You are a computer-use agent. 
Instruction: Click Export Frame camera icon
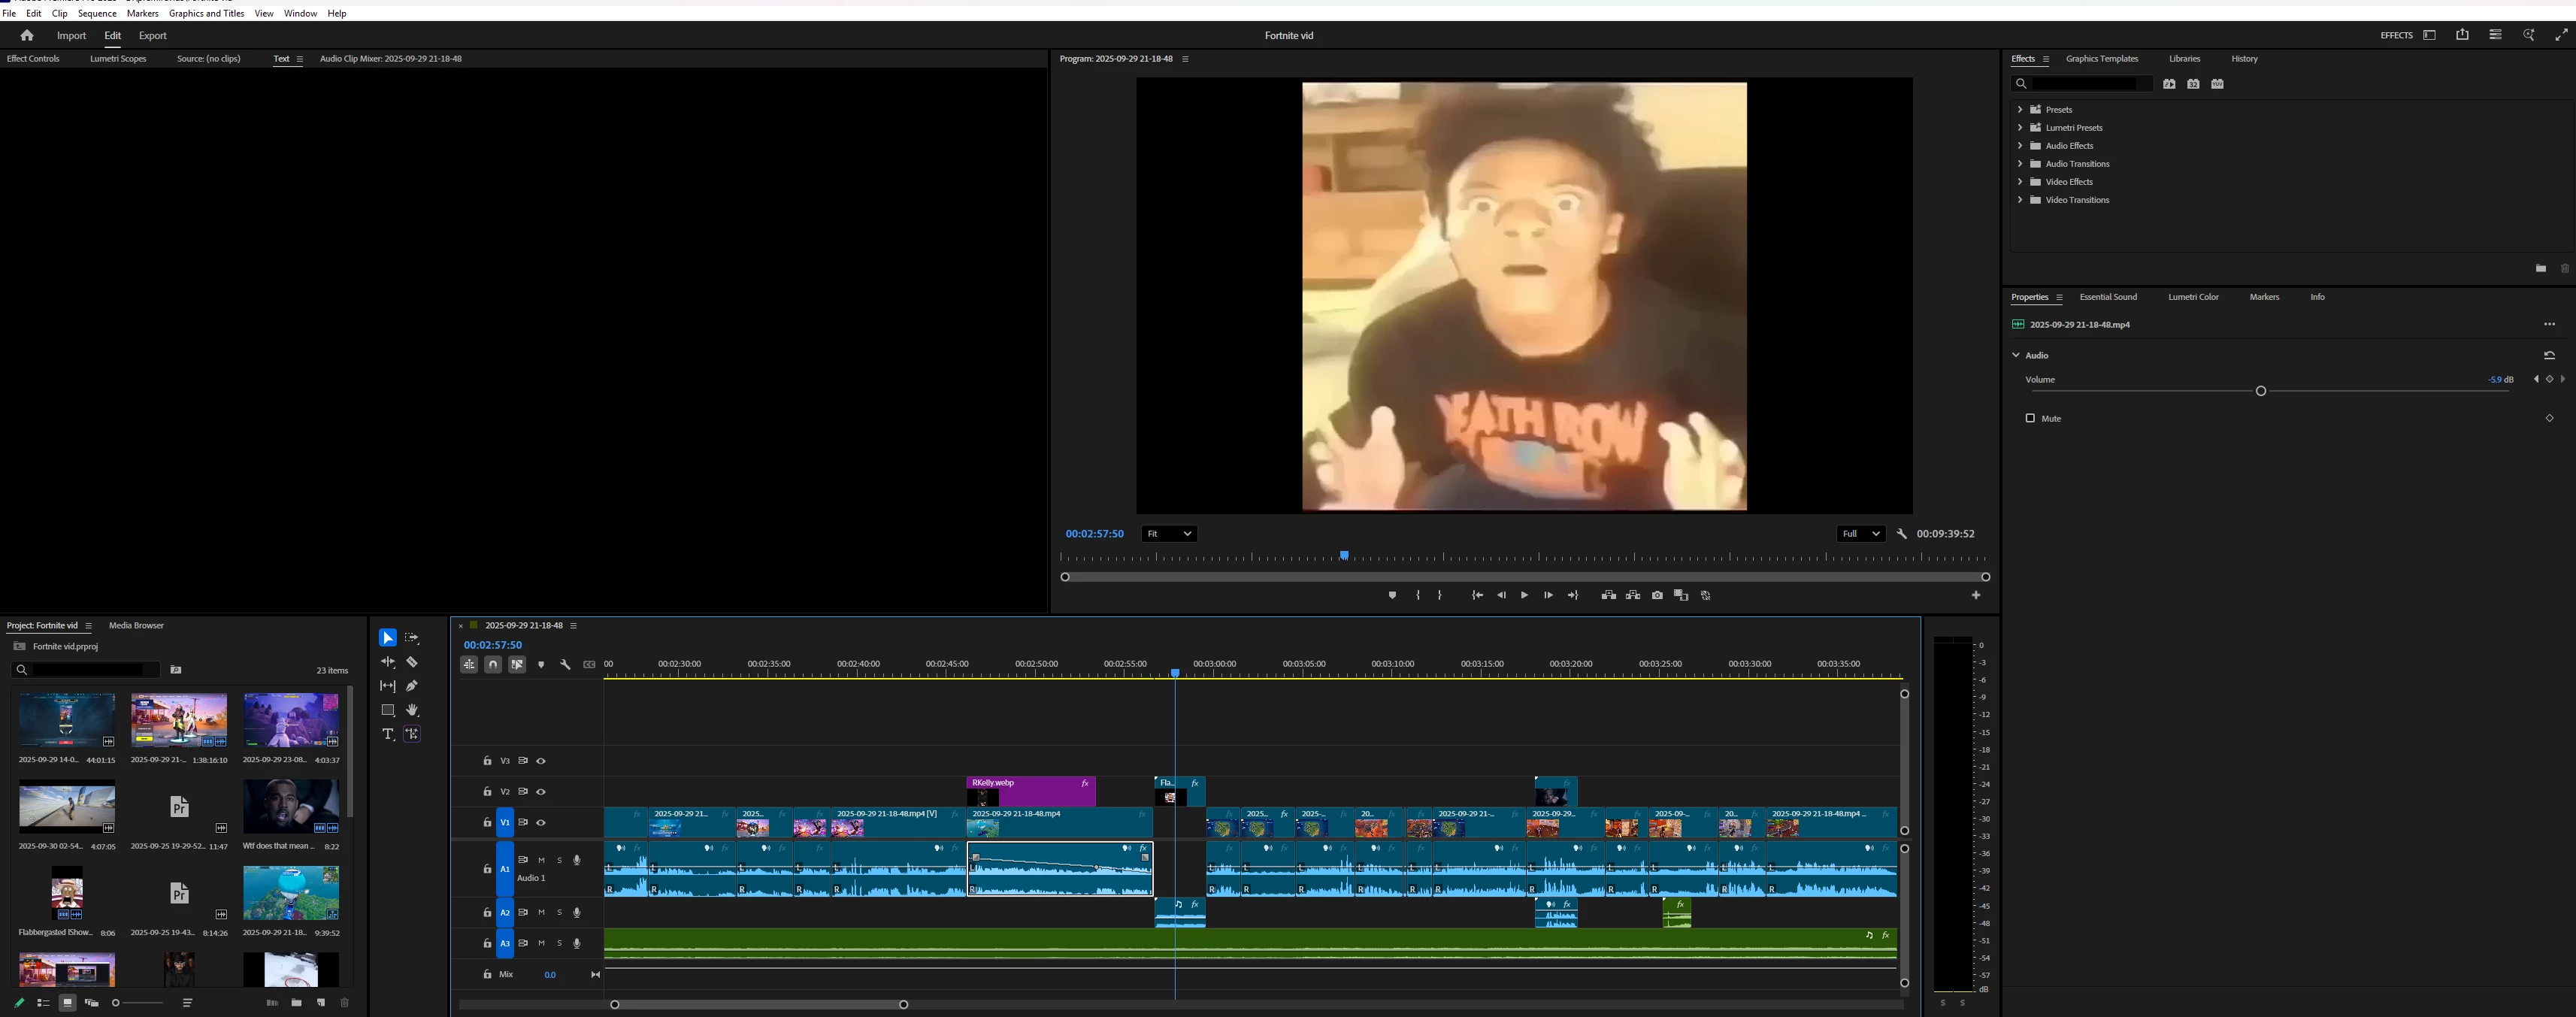pos(1657,595)
